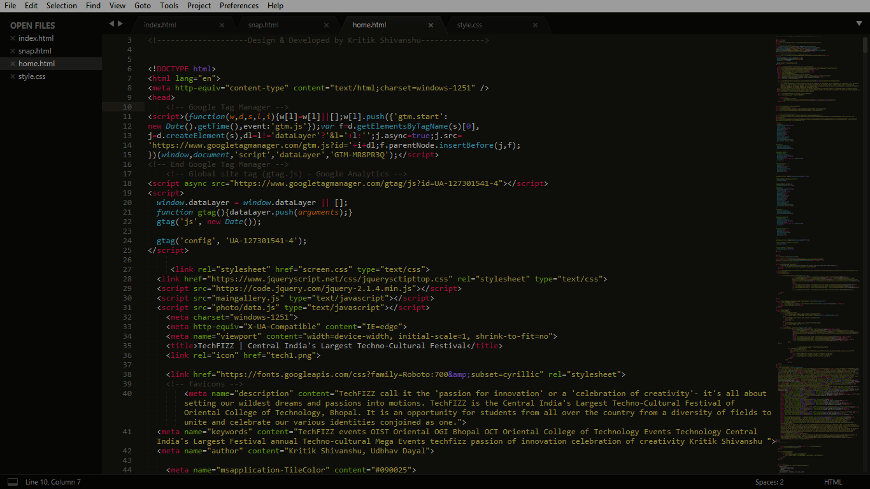Open snap.html in the sidebar
870x489 pixels.
(35, 51)
